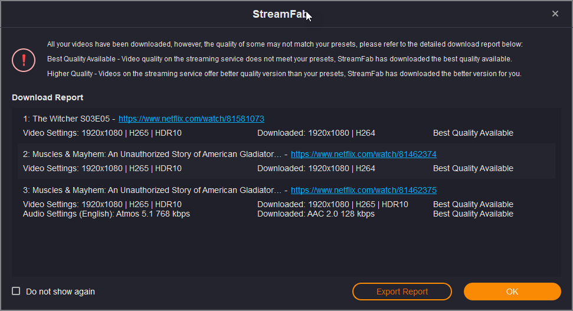Open the netflix.com/watch/81462375 link
Viewport: 573px width, 311px height.
364,190
